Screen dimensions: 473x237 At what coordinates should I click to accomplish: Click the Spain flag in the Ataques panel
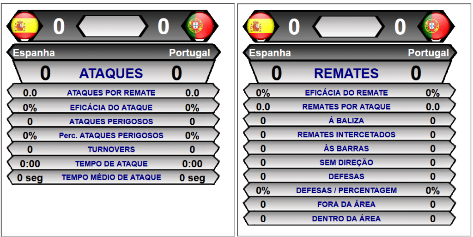[x=25, y=26]
